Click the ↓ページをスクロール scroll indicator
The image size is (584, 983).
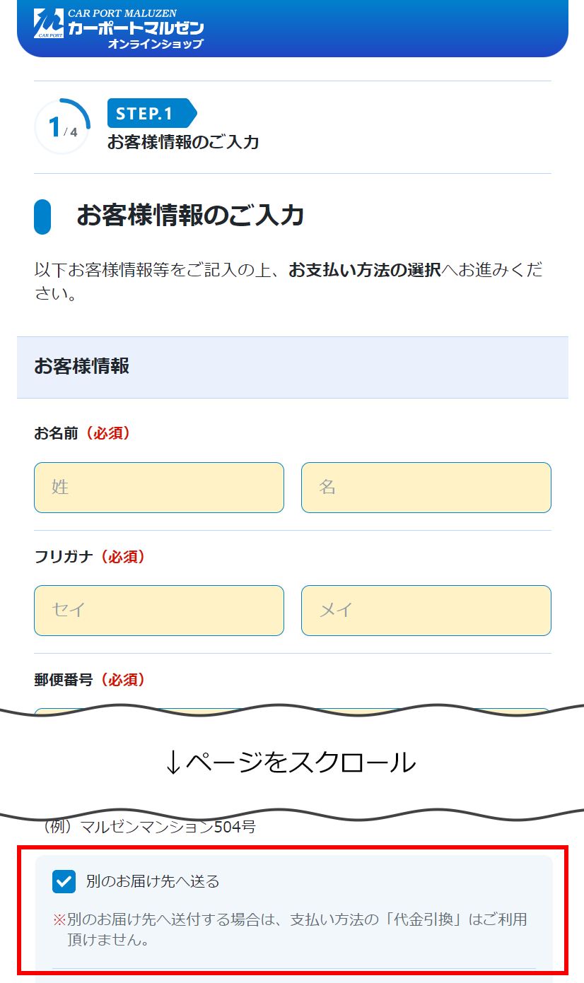(x=290, y=762)
